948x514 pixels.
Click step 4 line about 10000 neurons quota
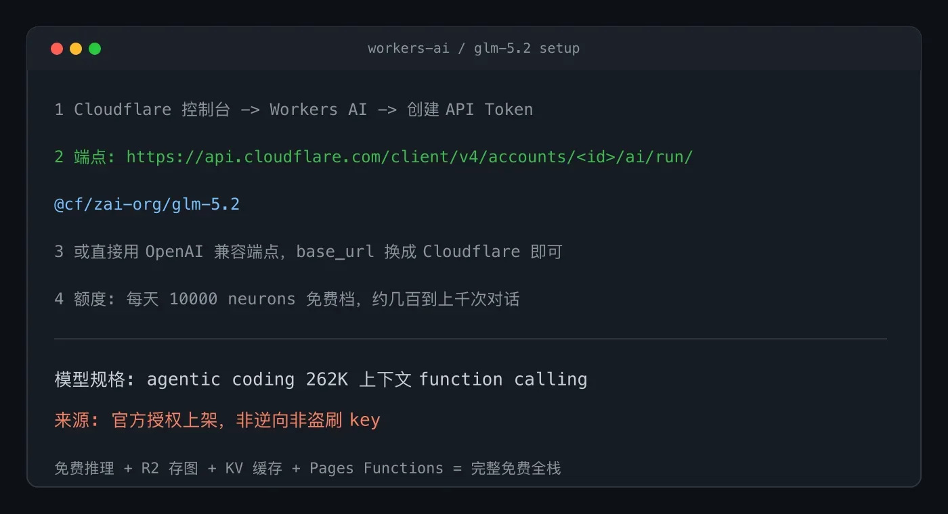[x=287, y=299]
